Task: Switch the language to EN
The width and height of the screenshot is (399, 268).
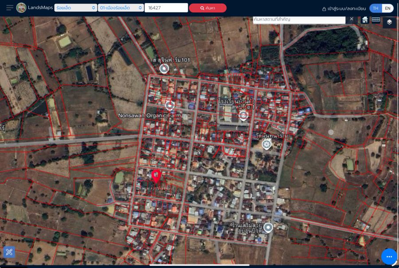Action: 387,8
